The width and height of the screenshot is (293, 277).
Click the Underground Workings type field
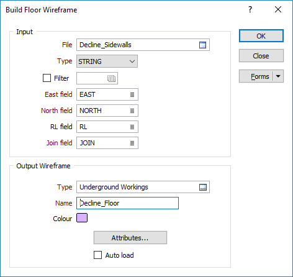(x=143, y=187)
